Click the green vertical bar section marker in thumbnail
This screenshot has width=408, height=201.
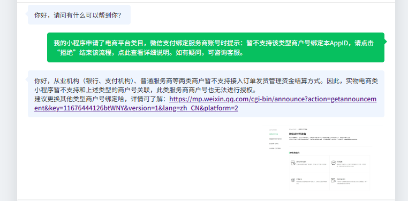pyautogui.click(x=289, y=152)
